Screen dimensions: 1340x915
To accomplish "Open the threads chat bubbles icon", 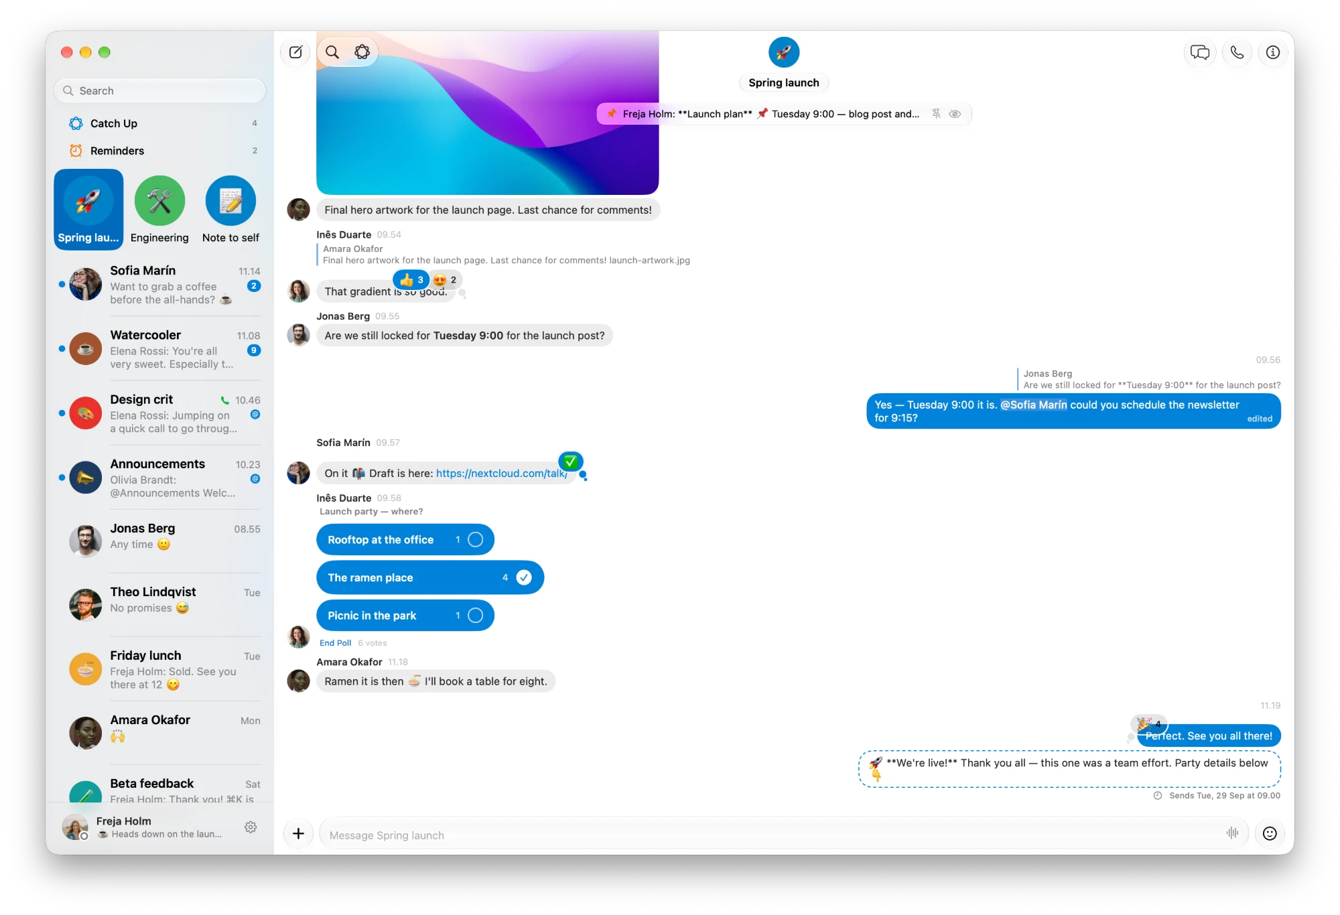I will 1200,52.
